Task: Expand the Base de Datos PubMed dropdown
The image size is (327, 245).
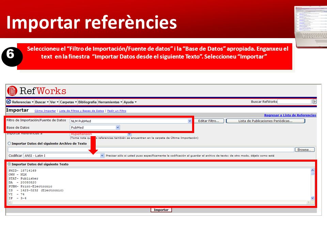Action: click(x=118, y=128)
